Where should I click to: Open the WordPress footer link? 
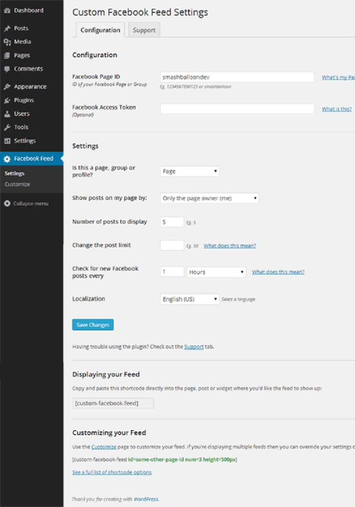[x=146, y=499]
